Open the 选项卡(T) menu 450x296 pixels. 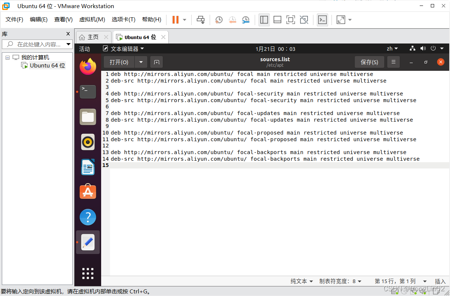pos(124,20)
